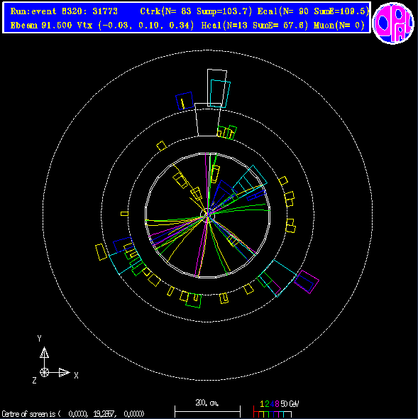Click the 200 cm scale bar

[x=207, y=411]
